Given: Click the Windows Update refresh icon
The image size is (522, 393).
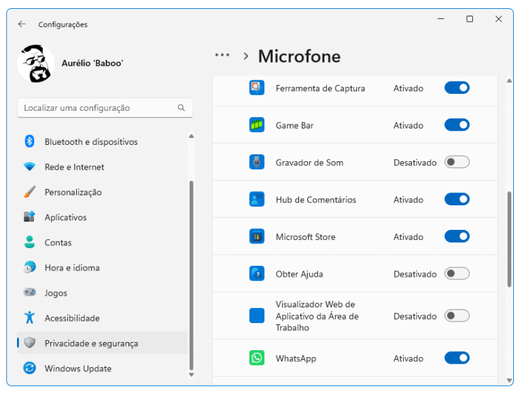Looking at the screenshot, I should click(x=30, y=368).
